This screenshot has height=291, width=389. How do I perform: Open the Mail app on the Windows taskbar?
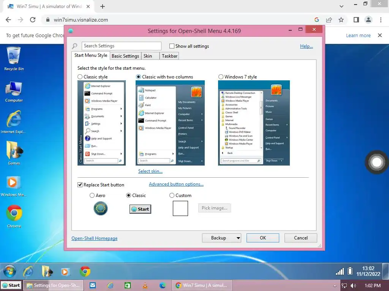pos(93,285)
